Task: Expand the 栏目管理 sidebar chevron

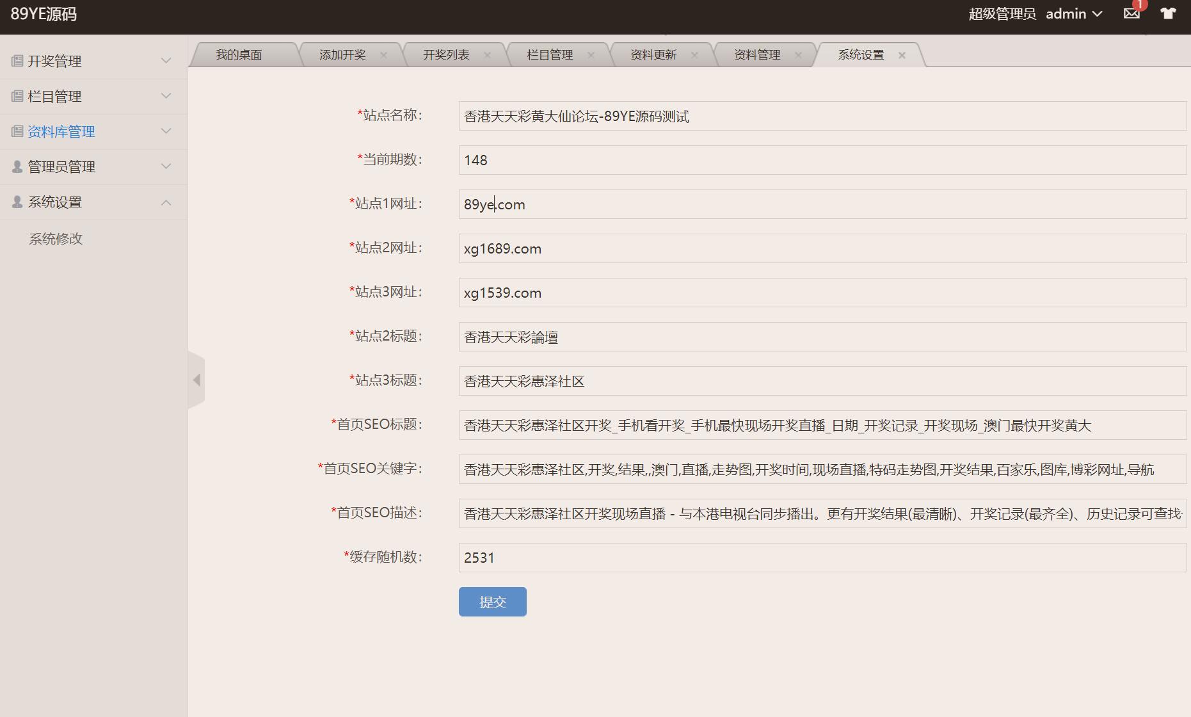Action: point(166,96)
